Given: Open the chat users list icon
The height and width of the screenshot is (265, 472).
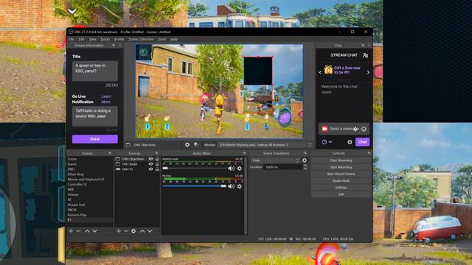Looking at the screenshot, I should coord(366,55).
